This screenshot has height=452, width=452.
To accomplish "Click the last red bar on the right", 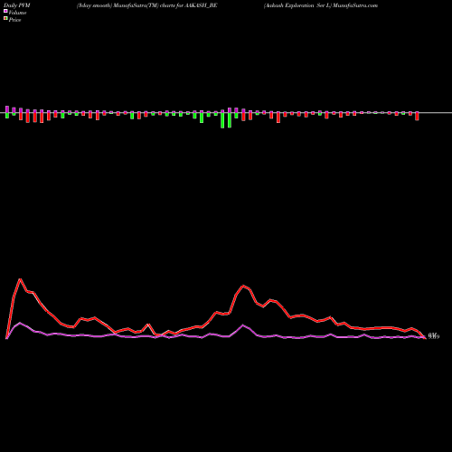I will 417,116.
